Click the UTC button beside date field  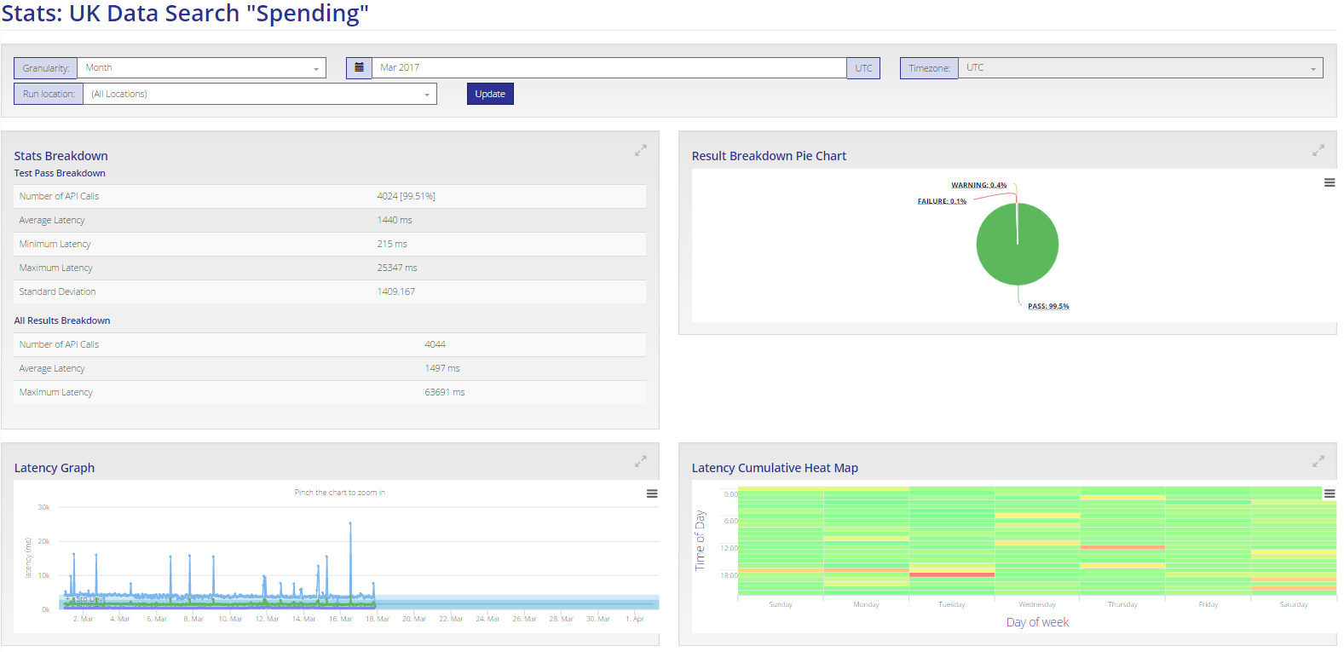[x=863, y=68]
